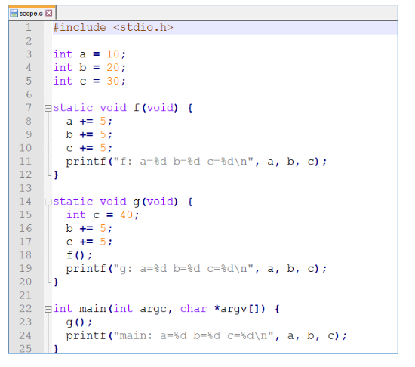Click line number 13 in margin
Image resolution: width=415 pixels, height=367 pixels.
[26, 188]
